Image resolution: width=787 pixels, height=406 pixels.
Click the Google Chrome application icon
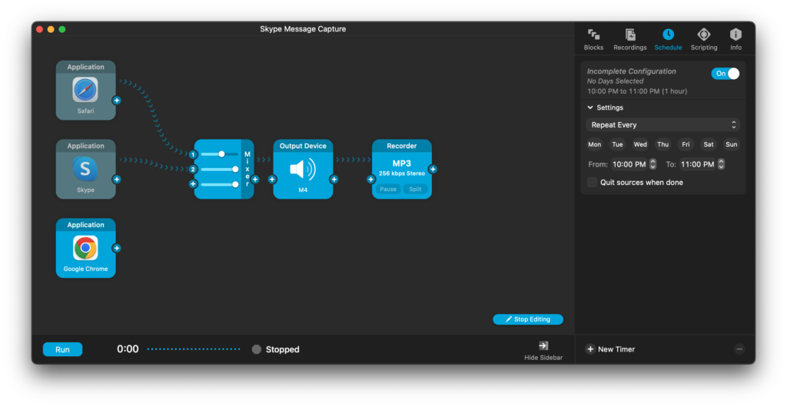click(85, 248)
